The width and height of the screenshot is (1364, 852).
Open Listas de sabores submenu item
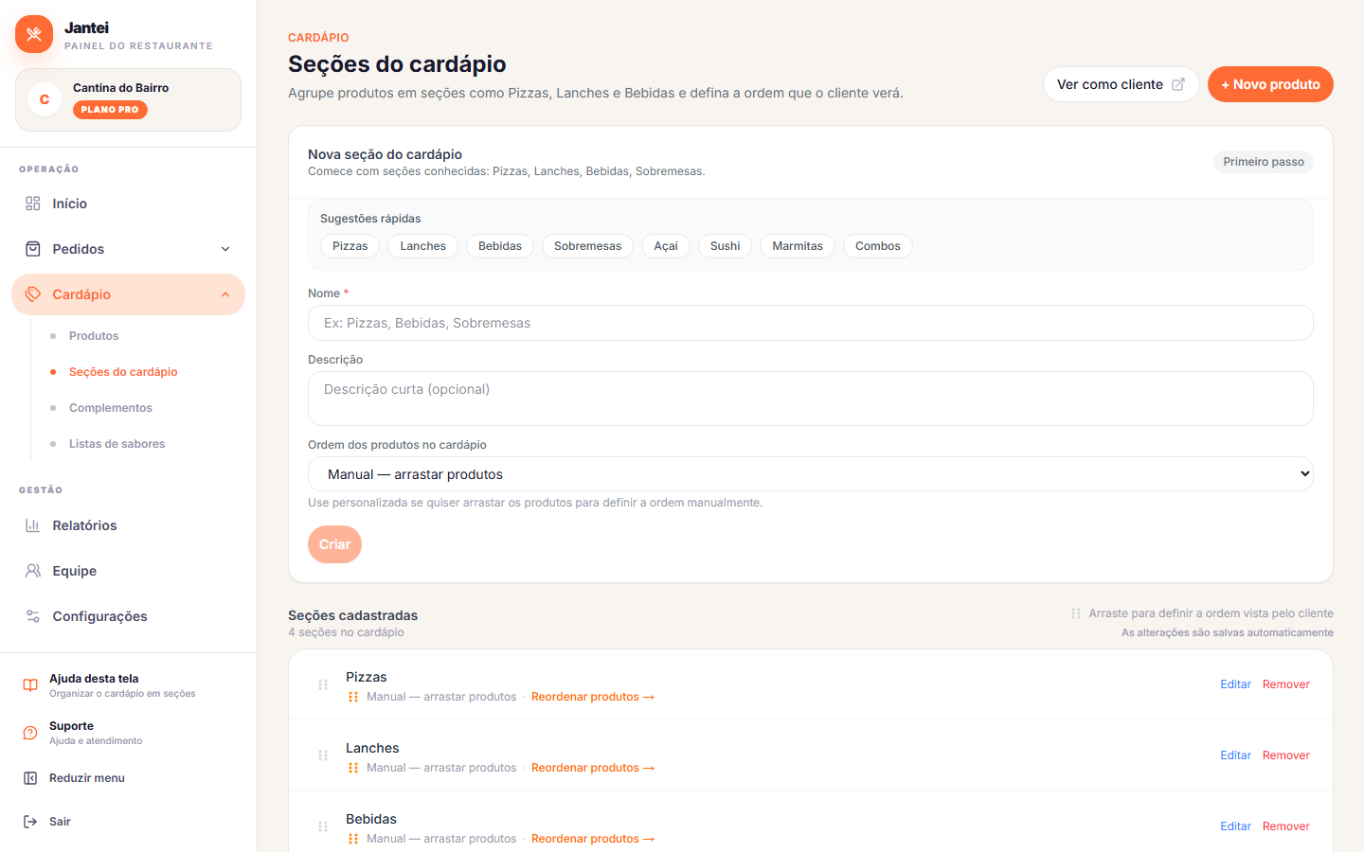[x=117, y=444]
